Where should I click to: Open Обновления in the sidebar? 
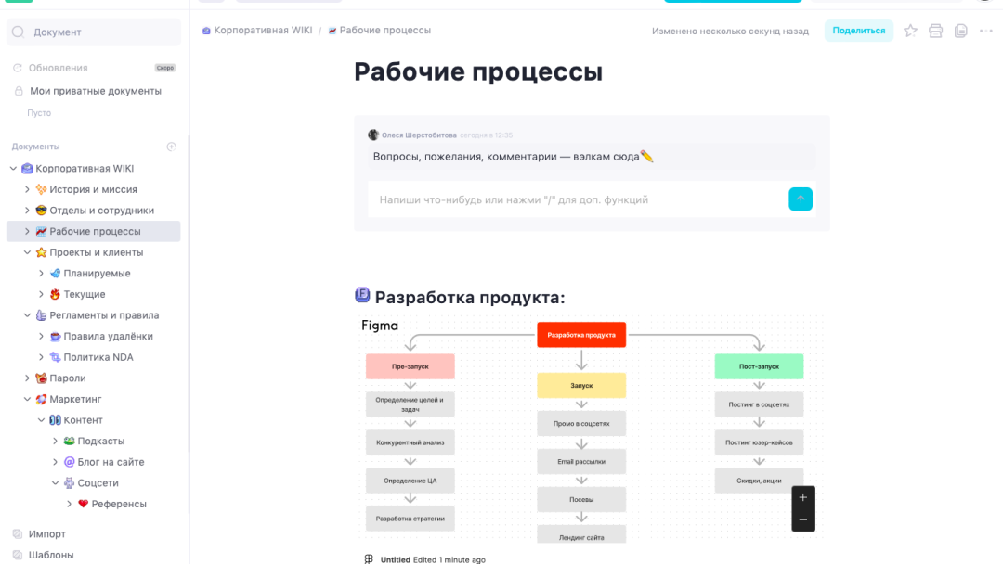click(x=58, y=68)
